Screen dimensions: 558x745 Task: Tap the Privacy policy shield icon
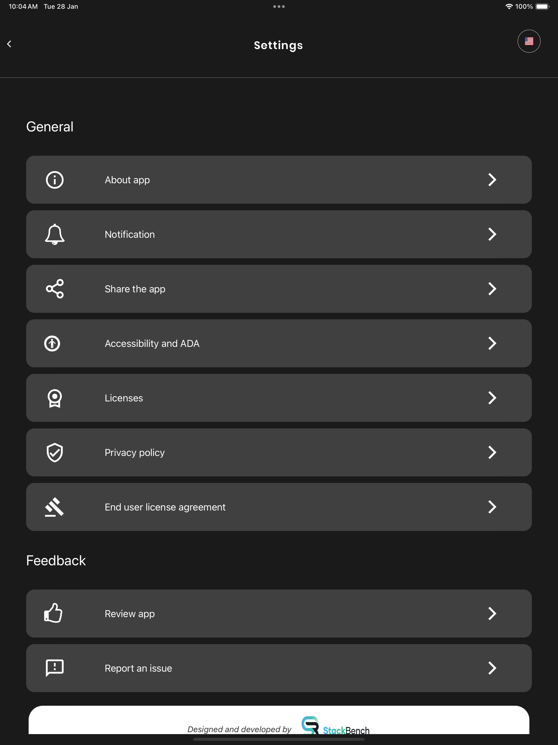point(54,452)
